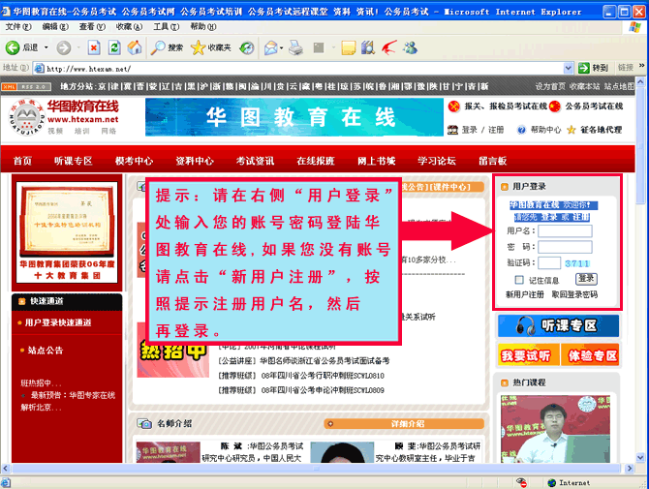Click the green Go arrow button 转到

coord(594,68)
